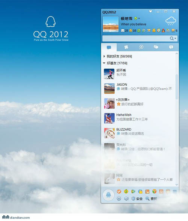Launch the Tencent Video play icon

pos(133,191)
